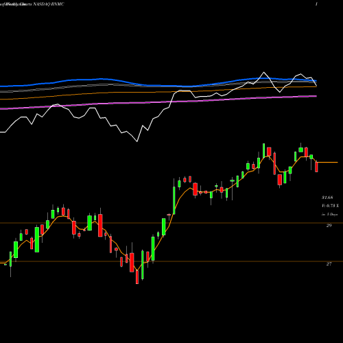
Task: Click the 'in 5 Days' label
Action: coord(329,215)
